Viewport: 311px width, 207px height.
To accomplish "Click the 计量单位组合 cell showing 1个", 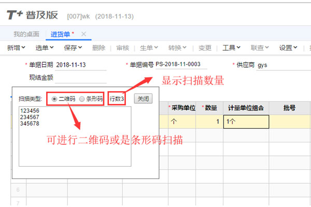I will click(x=246, y=122).
